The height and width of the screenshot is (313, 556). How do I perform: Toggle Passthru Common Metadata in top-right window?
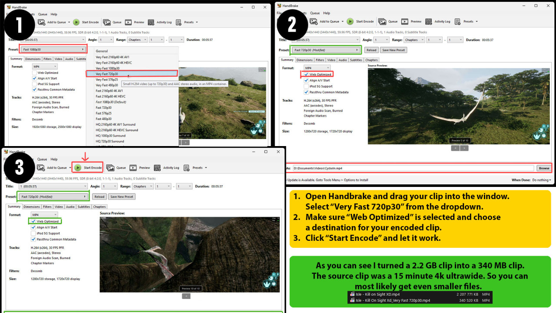coord(306,92)
